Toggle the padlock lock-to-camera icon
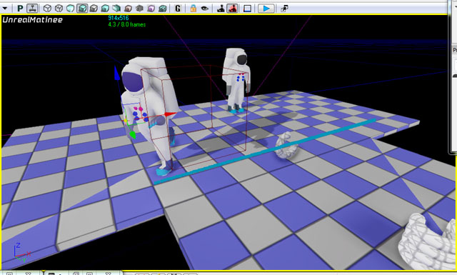 pyautogui.click(x=193, y=9)
